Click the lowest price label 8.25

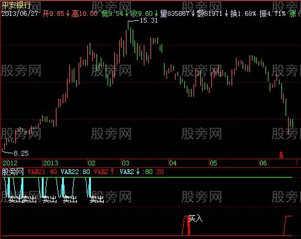coord(21,153)
